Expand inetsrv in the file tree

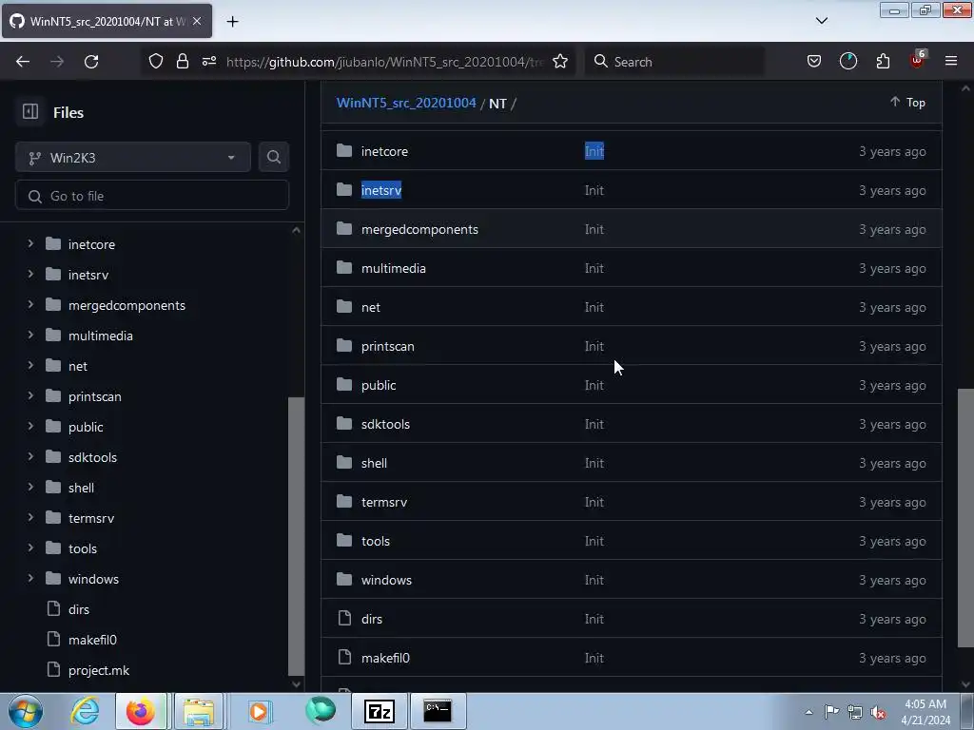tap(30, 274)
